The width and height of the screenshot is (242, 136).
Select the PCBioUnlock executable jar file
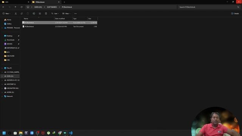point(60,23)
